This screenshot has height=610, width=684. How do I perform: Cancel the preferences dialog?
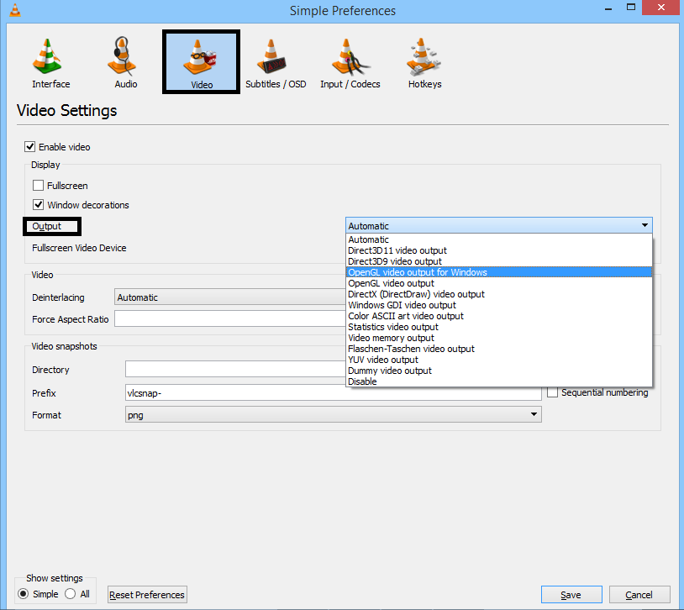click(x=639, y=594)
